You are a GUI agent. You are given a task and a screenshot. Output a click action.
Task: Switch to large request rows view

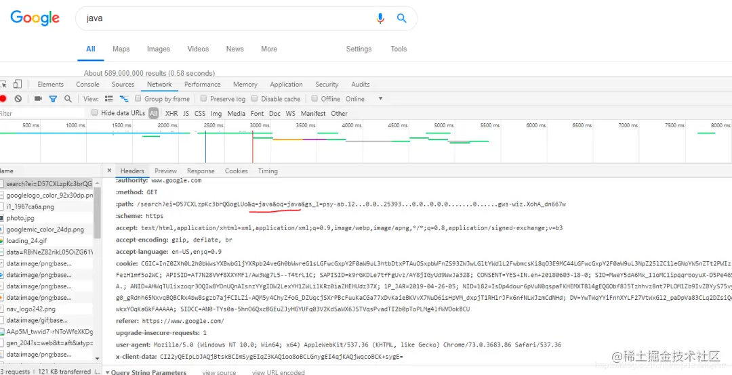(108, 99)
